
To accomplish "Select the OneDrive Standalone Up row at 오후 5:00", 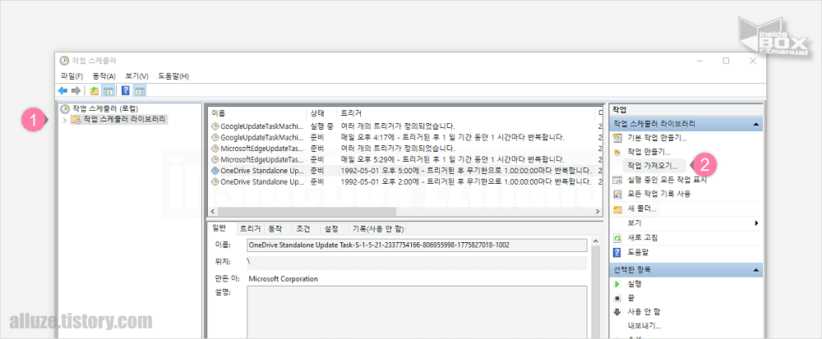I will point(404,171).
